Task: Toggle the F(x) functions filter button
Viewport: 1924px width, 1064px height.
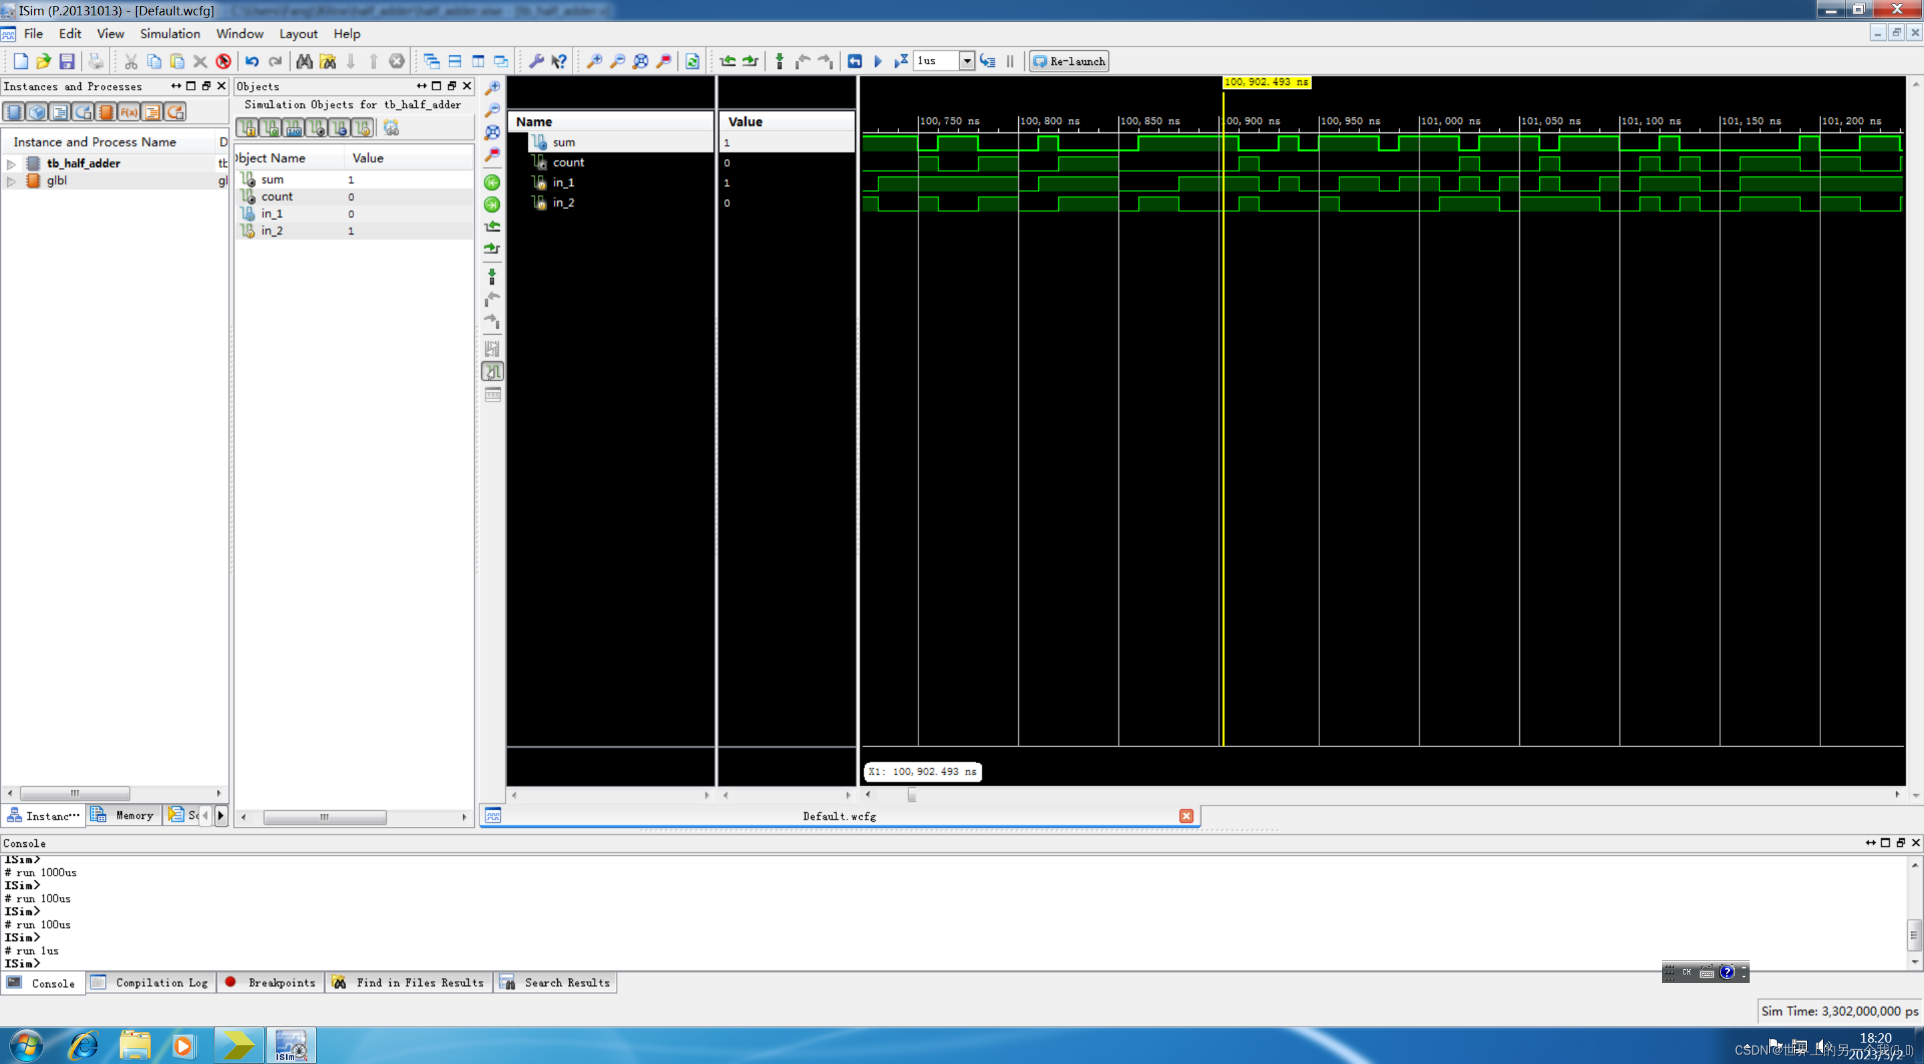Action: point(128,112)
